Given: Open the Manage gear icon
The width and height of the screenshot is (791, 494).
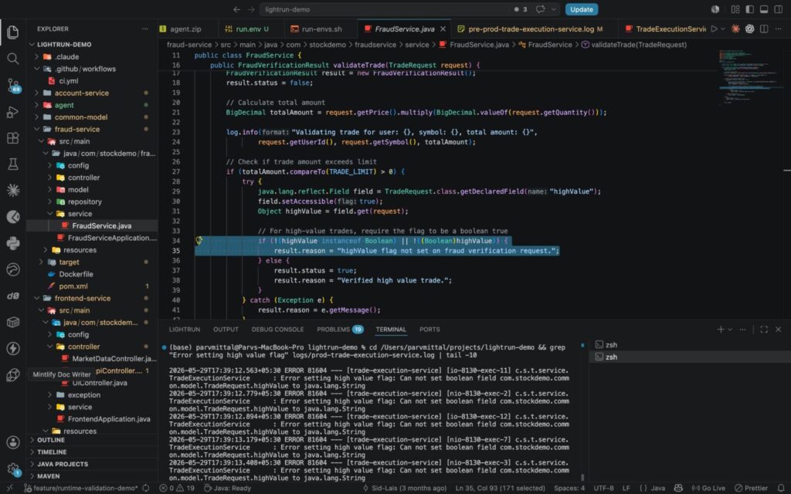Looking at the screenshot, I should click(13, 469).
